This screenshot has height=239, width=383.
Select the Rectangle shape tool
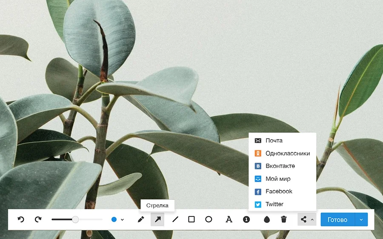coord(191,219)
